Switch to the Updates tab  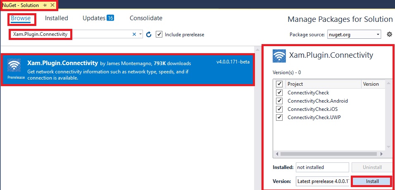point(94,18)
